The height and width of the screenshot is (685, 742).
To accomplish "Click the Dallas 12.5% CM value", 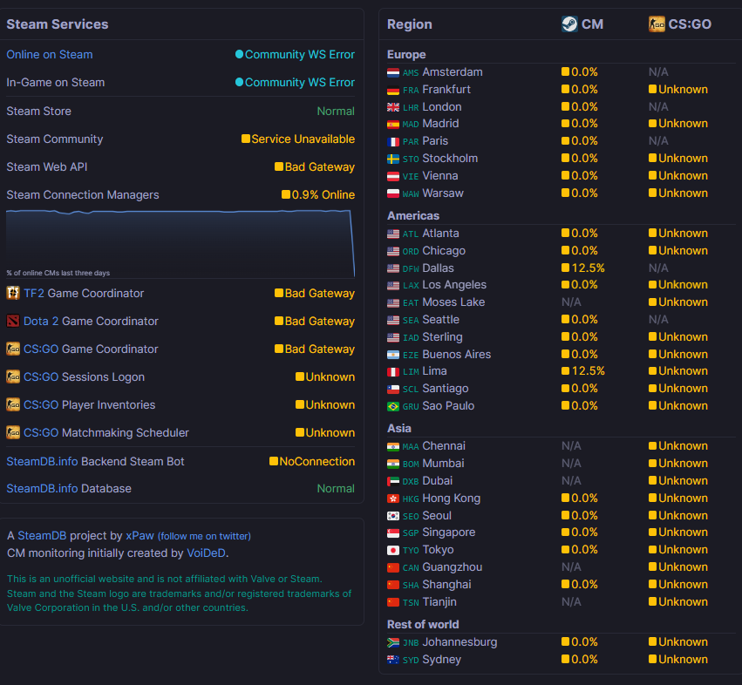I will click(x=583, y=268).
